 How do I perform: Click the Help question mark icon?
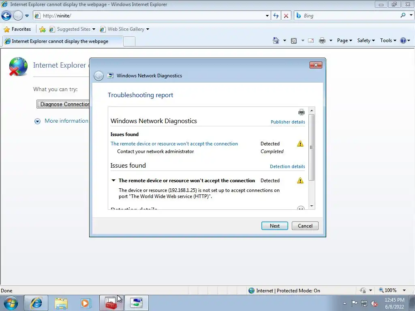(403, 40)
